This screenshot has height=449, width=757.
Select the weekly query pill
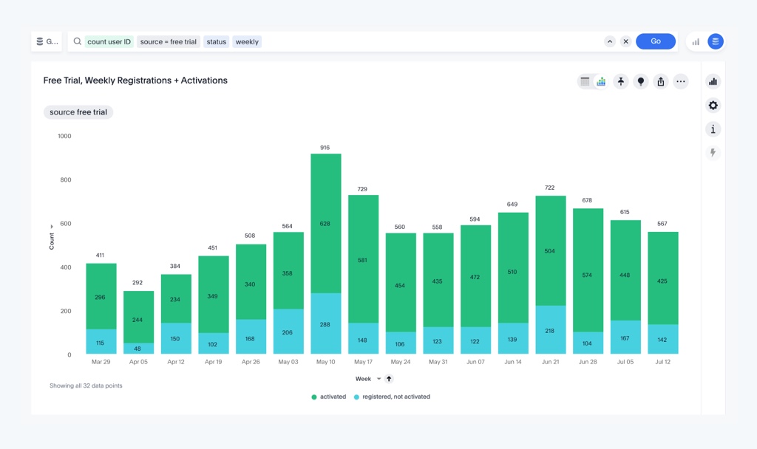247,41
